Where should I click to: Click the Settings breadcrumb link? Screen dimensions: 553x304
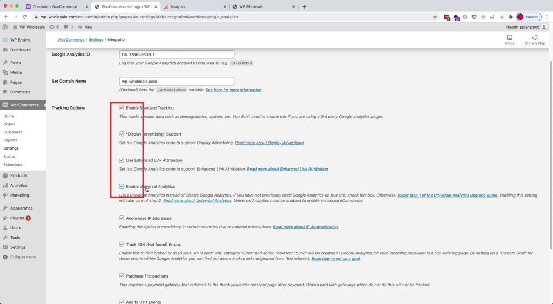click(96, 40)
